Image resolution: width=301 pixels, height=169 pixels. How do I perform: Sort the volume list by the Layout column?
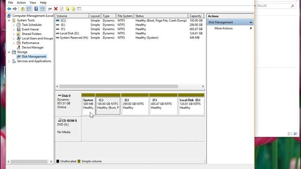coord(95,16)
